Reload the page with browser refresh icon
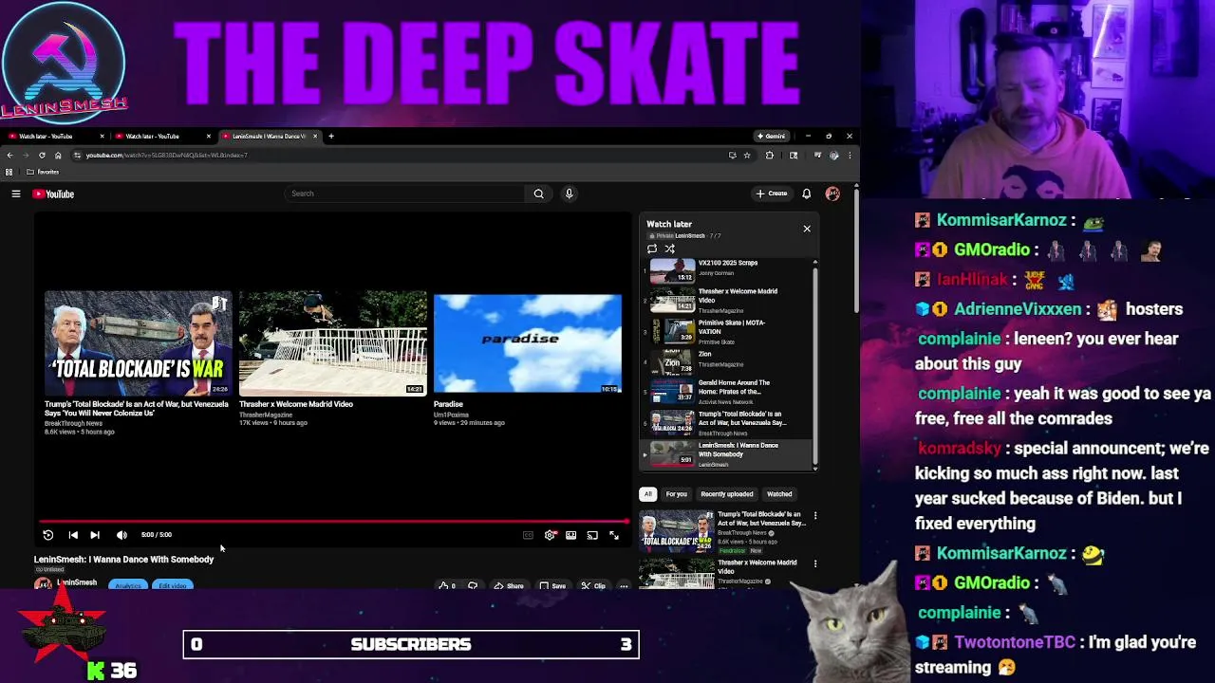 point(41,156)
